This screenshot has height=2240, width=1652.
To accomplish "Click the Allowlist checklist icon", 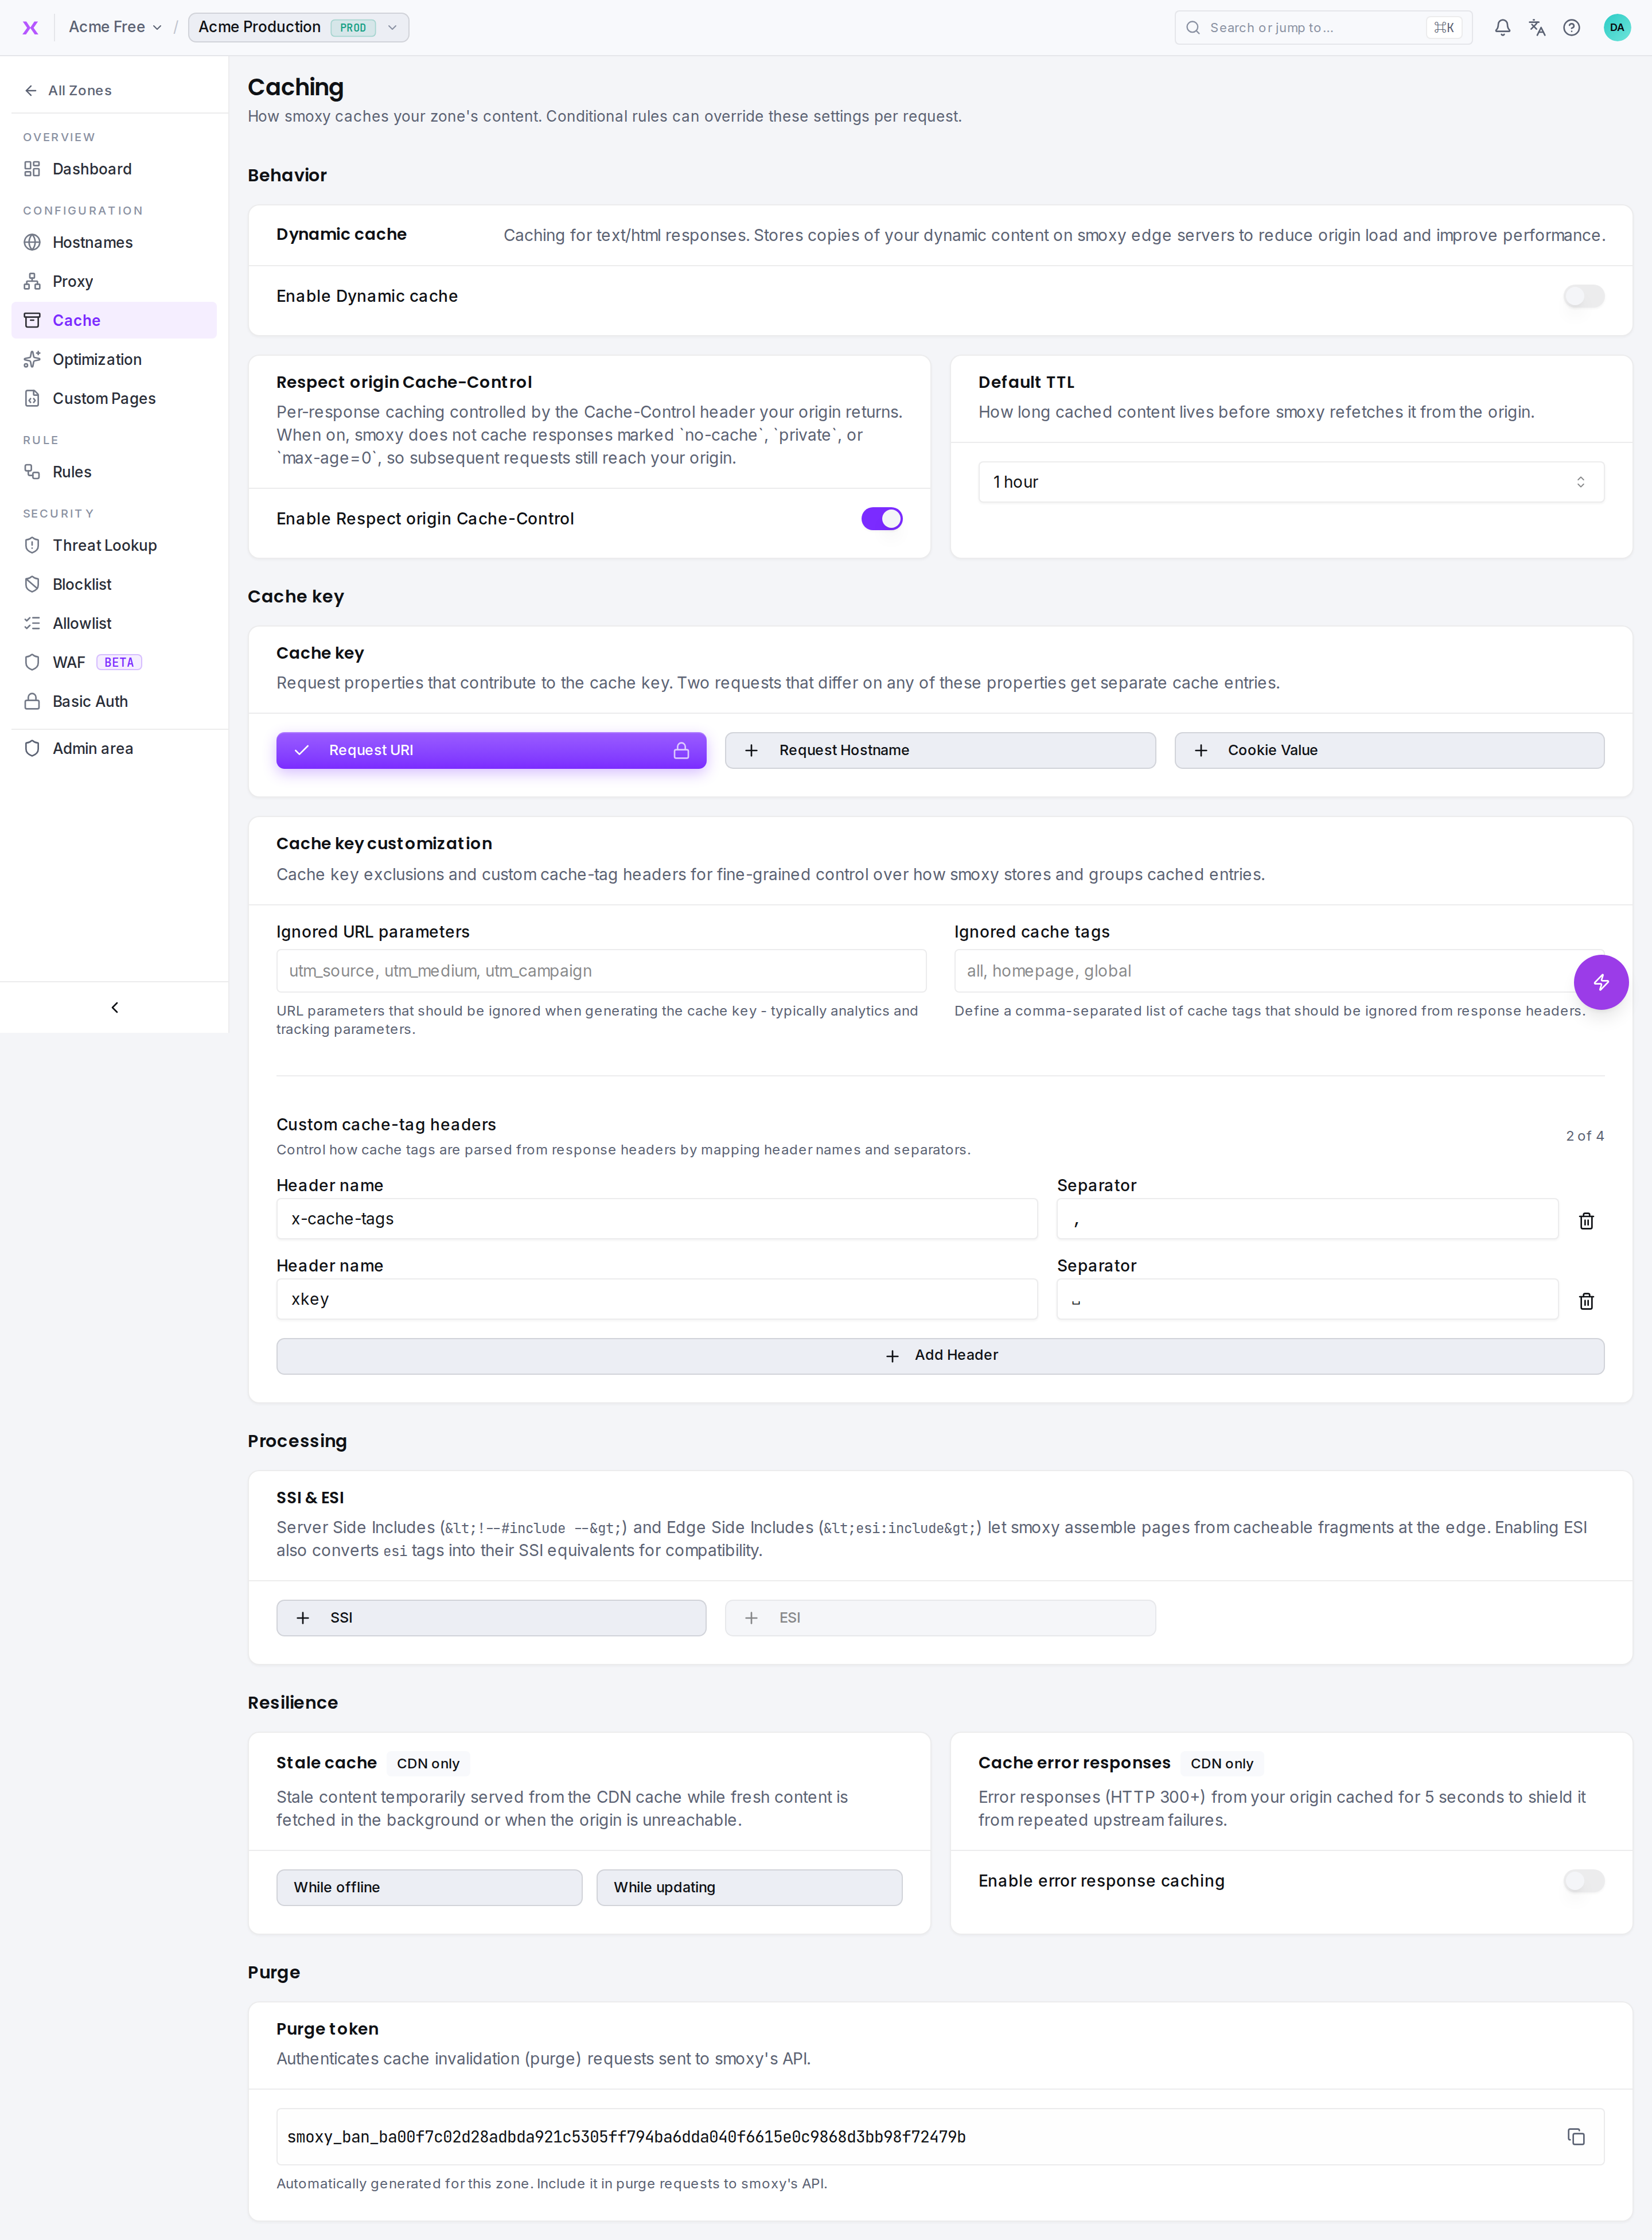I will tap(32, 623).
